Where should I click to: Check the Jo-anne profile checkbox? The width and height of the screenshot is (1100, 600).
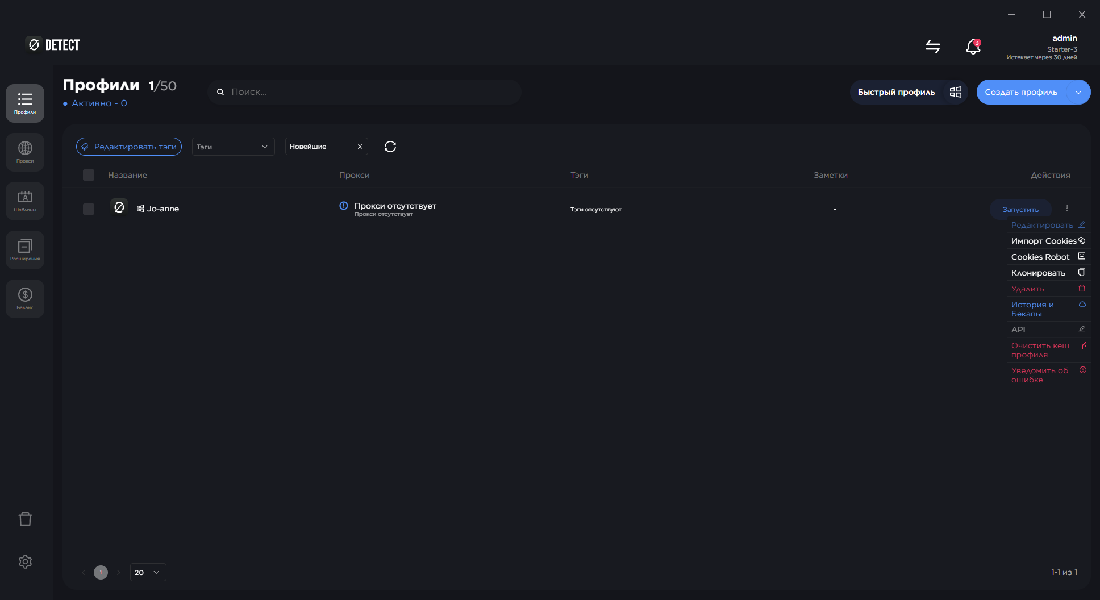pyautogui.click(x=89, y=209)
